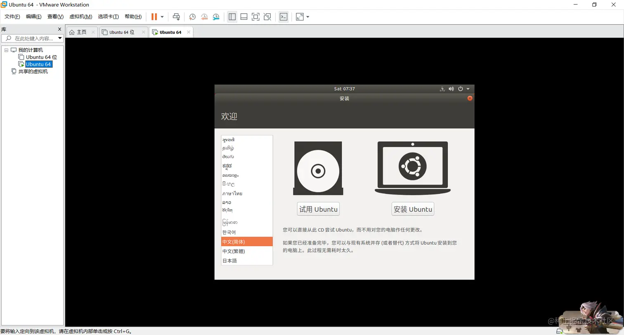The width and height of the screenshot is (624, 335).
Task: Click the CD drive try-Ubuntu image
Action: tap(318, 168)
